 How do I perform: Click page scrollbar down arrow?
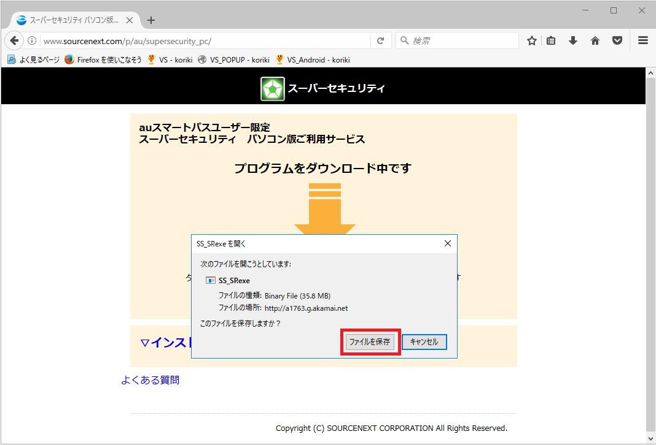click(650, 439)
